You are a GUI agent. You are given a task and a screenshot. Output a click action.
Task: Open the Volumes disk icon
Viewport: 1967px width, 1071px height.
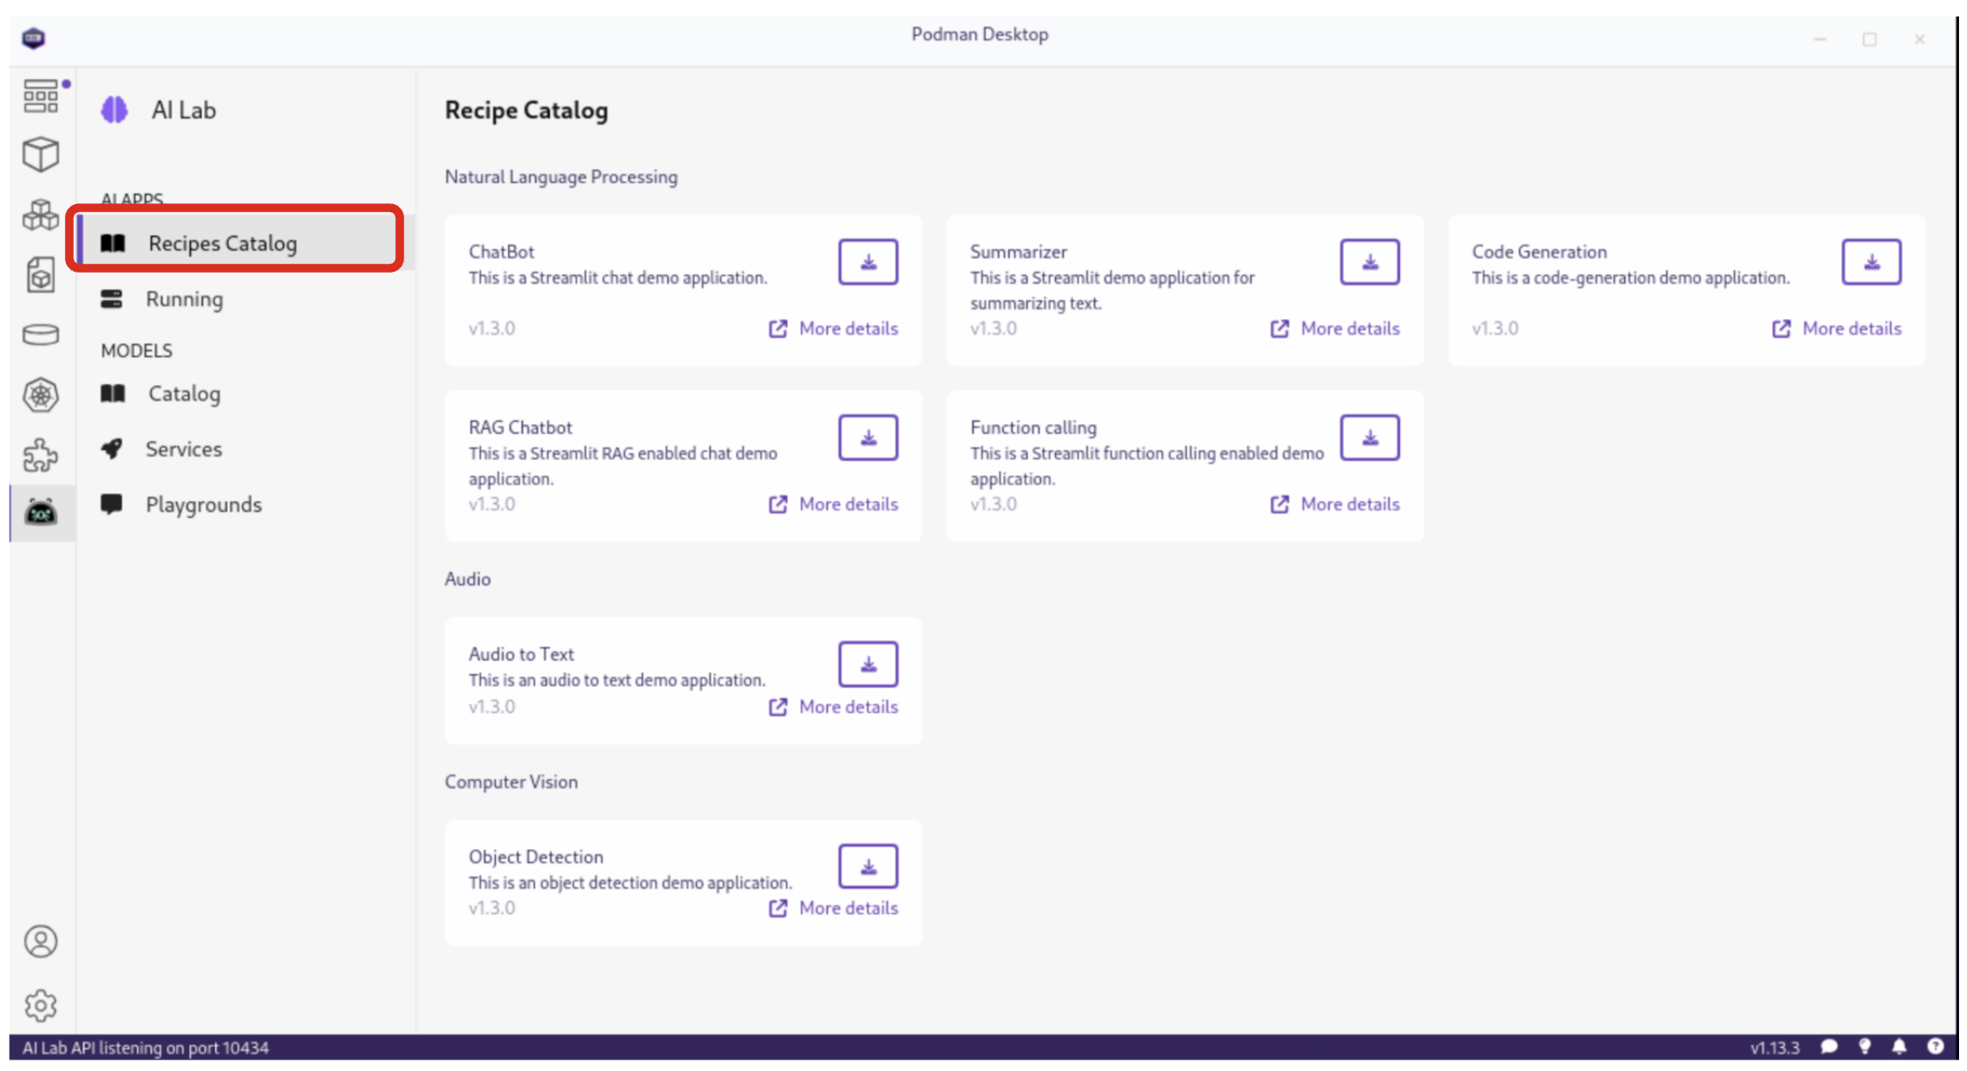pyautogui.click(x=41, y=335)
